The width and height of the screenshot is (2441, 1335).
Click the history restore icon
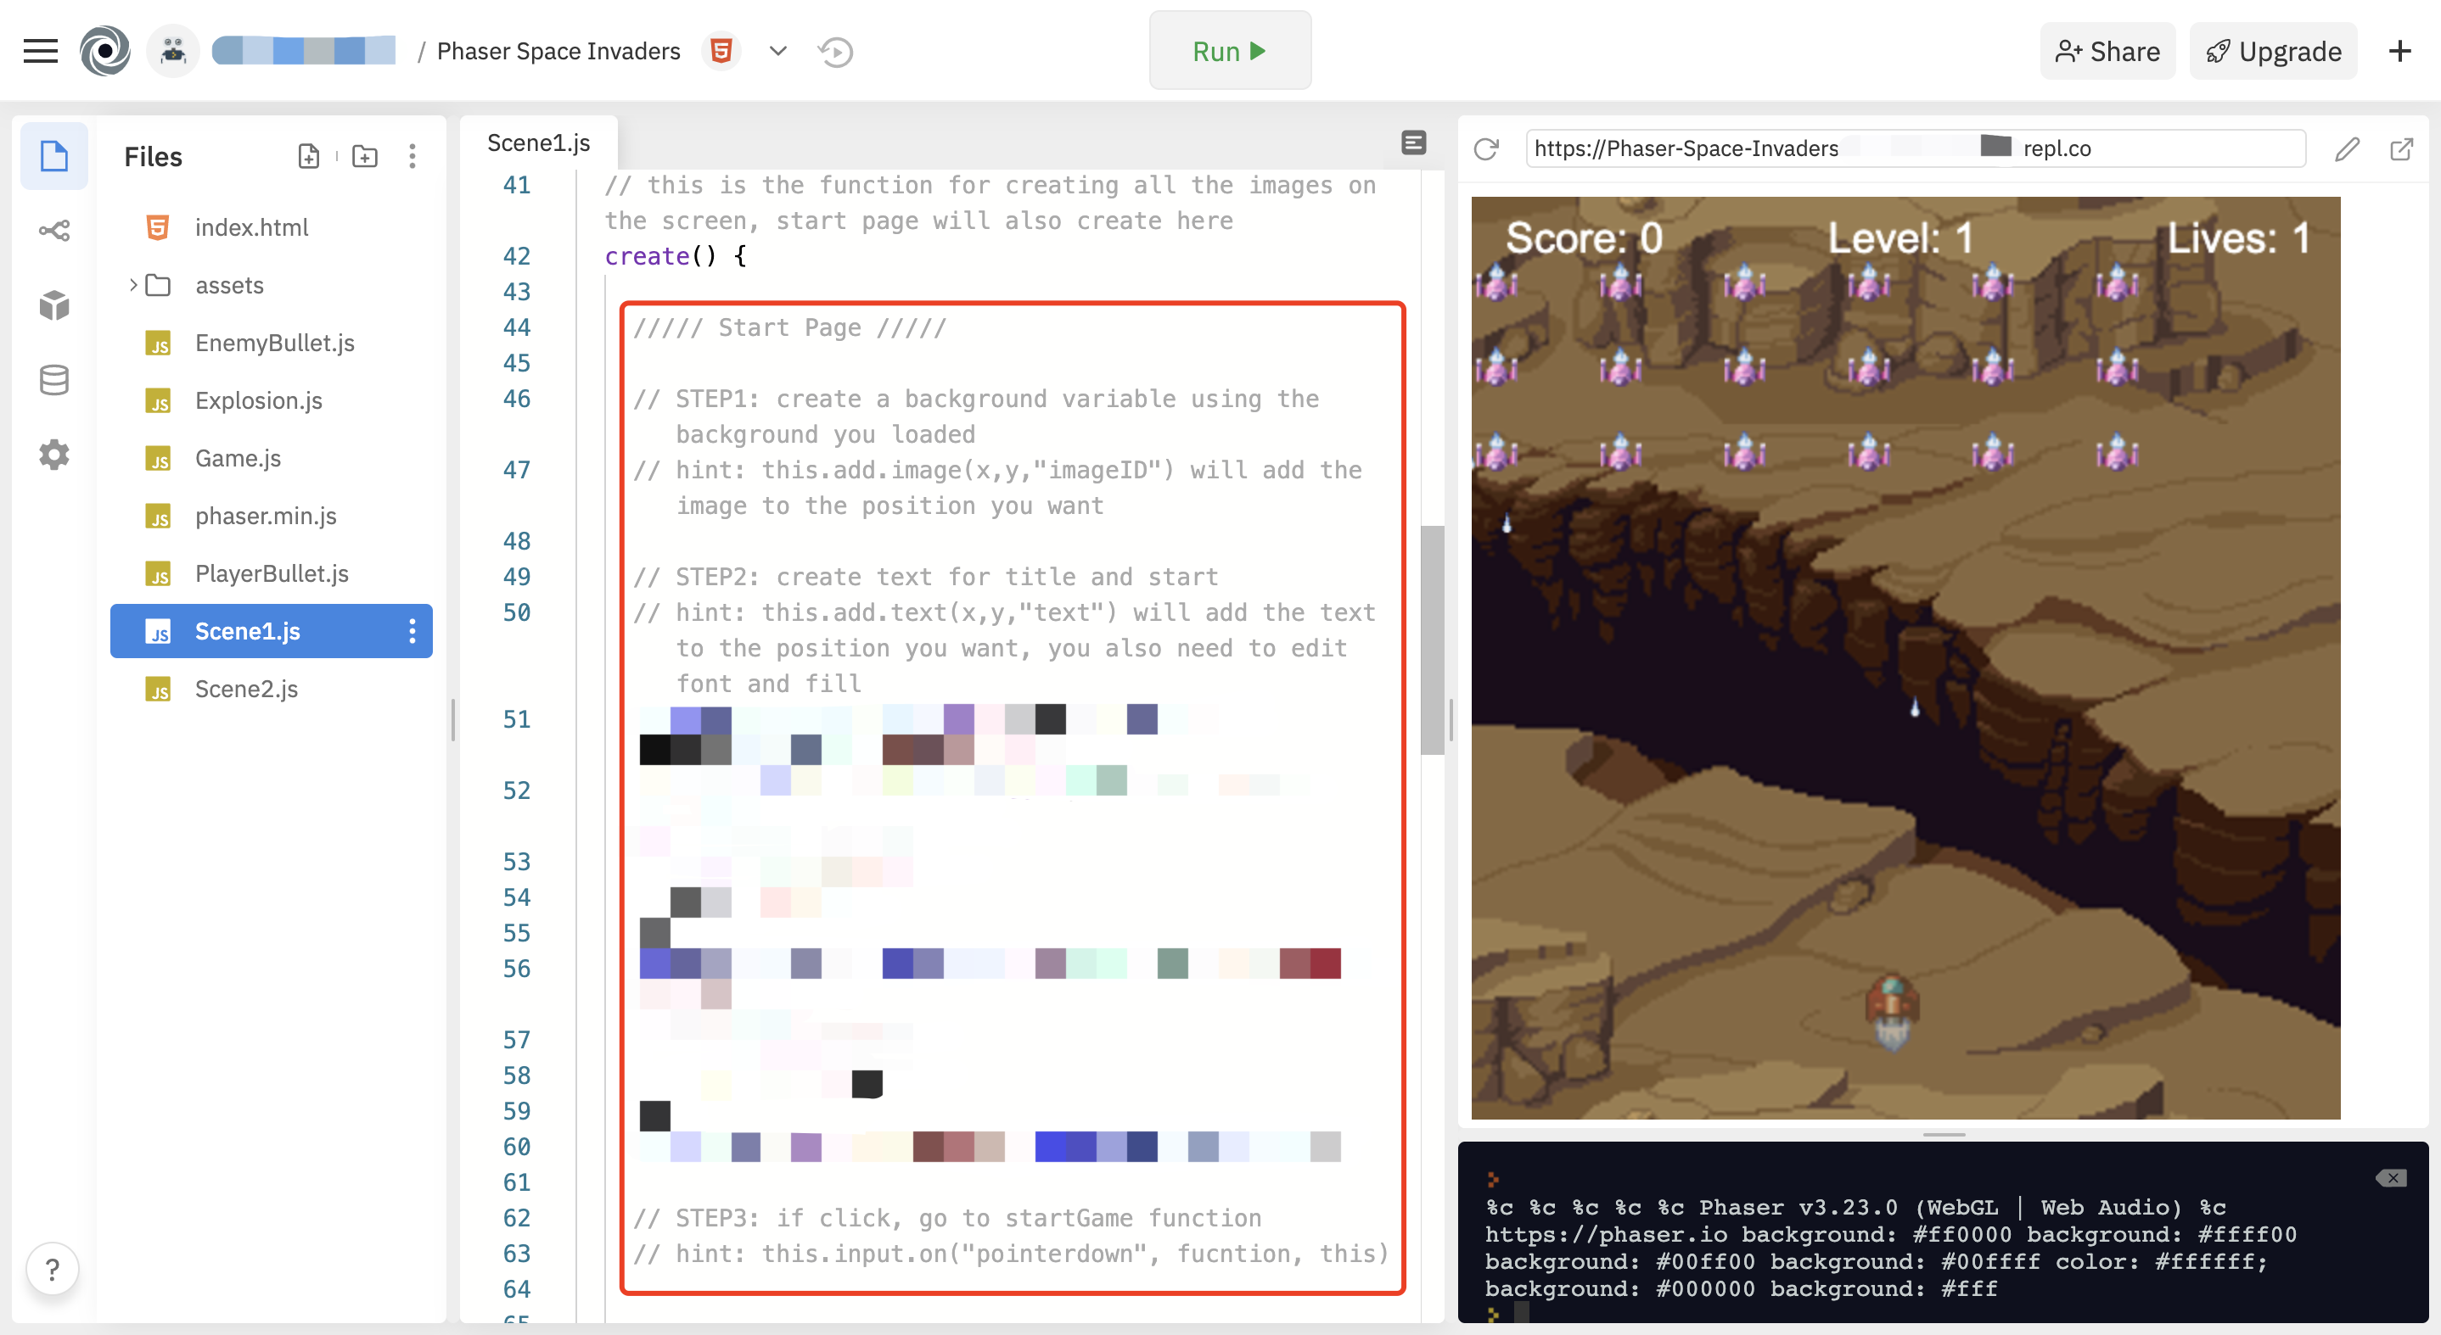[836, 51]
